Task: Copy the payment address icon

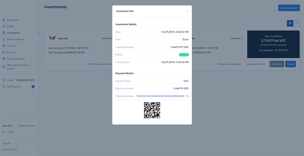Action: 187,96
